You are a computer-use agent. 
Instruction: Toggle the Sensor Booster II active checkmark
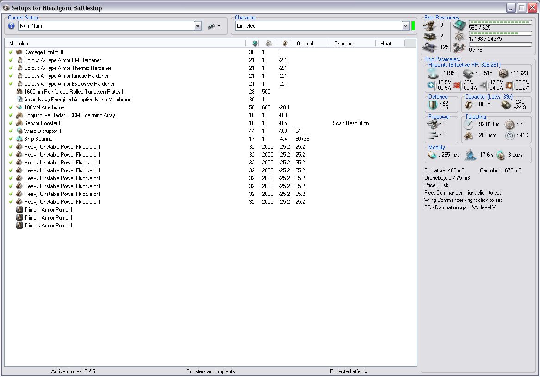point(11,123)
